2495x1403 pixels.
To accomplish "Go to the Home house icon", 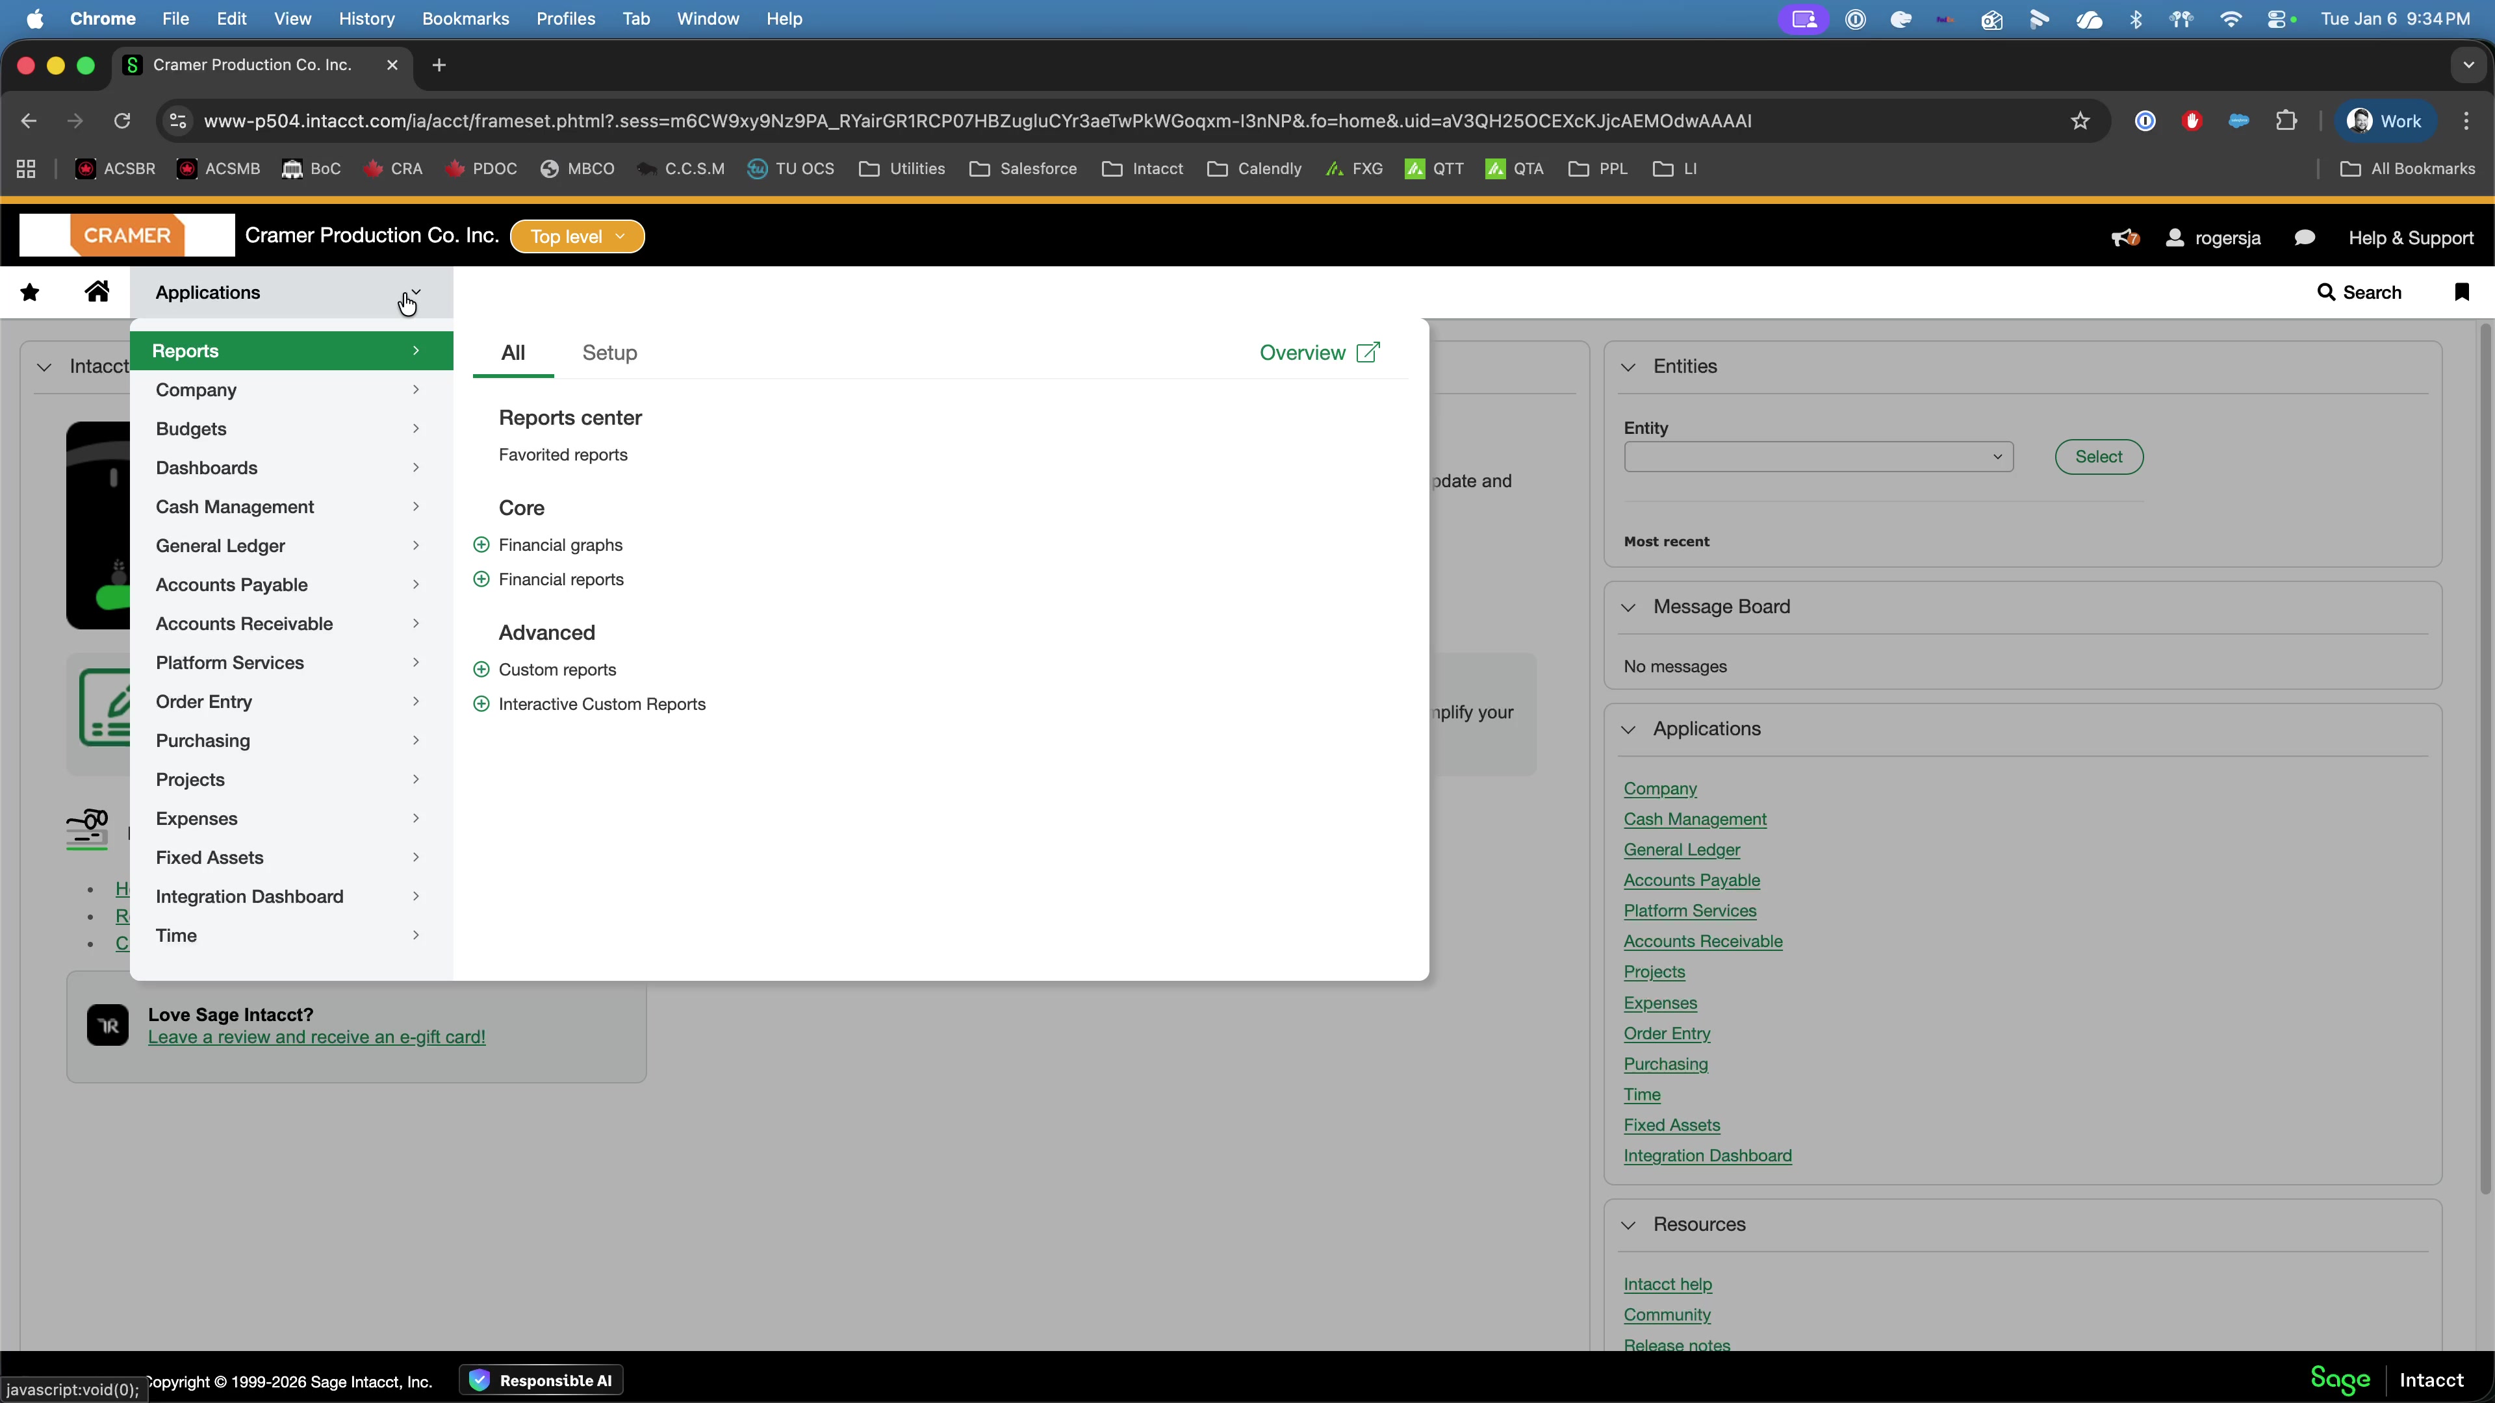I will click(97, 292).
